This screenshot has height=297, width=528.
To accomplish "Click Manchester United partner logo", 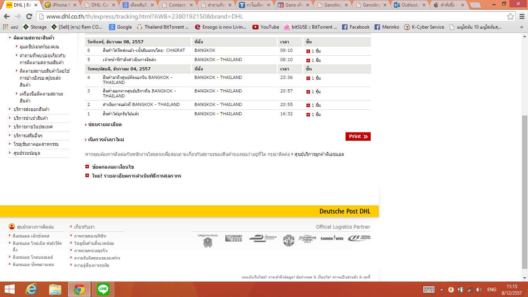I will tap(289, 240).
